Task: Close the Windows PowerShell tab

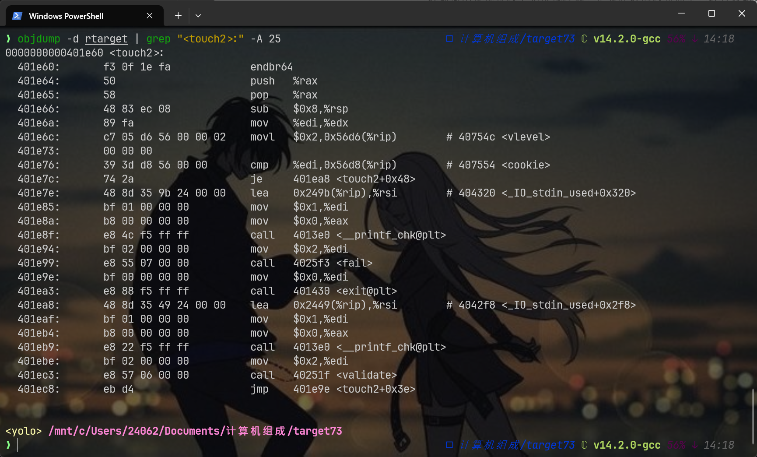Action: [x=150, y=16]
